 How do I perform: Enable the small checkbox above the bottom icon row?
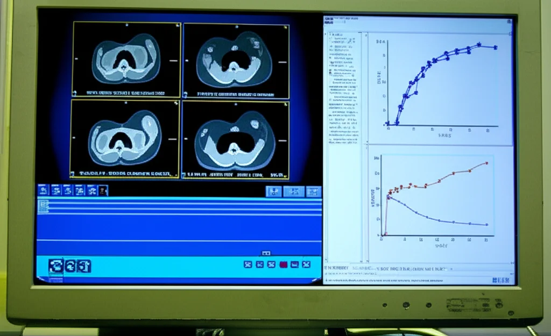[266, 253]
